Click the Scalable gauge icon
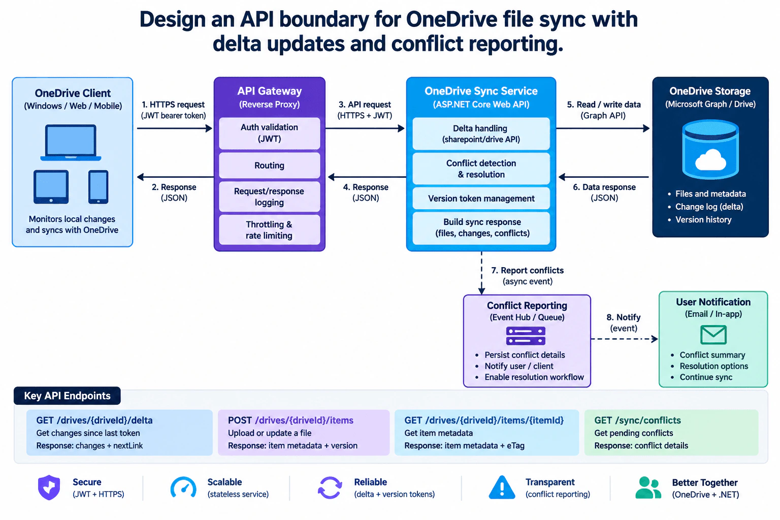 [x=183, y=487]
